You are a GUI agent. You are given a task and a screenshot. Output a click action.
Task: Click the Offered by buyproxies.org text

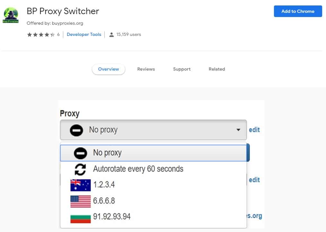coord(55,23)
